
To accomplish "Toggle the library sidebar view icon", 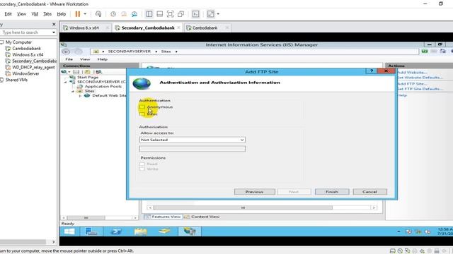I will [149, 14].
